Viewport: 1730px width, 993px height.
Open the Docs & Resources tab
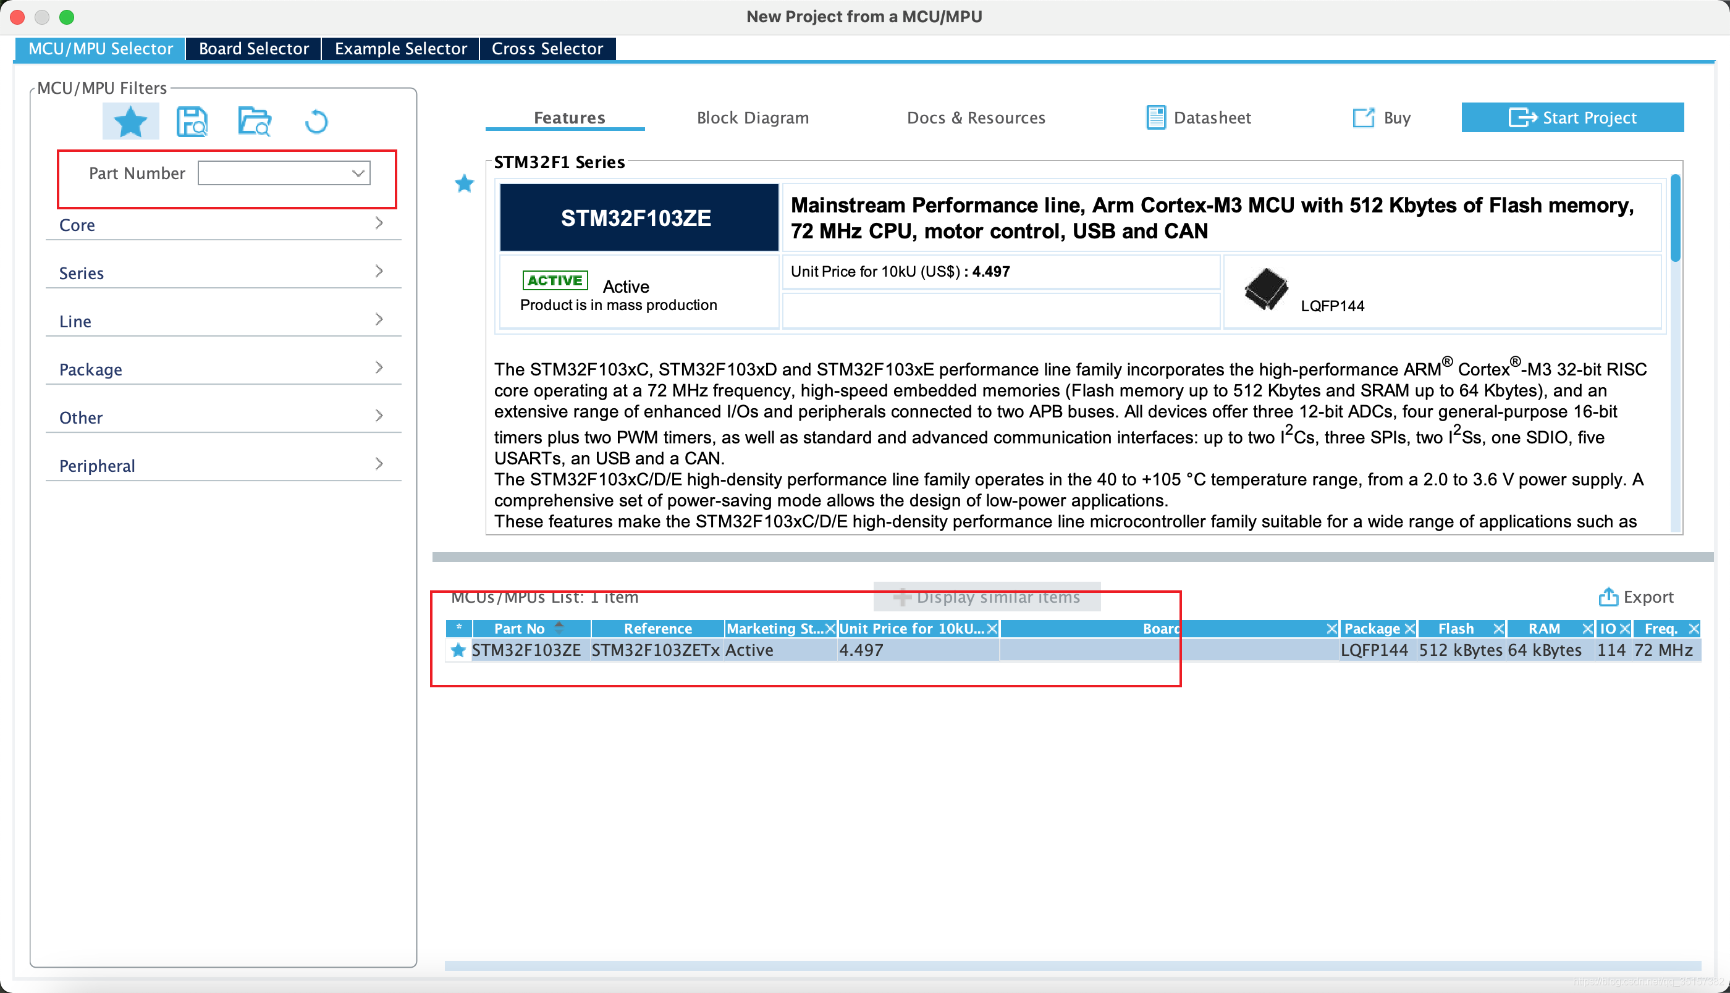976,117
